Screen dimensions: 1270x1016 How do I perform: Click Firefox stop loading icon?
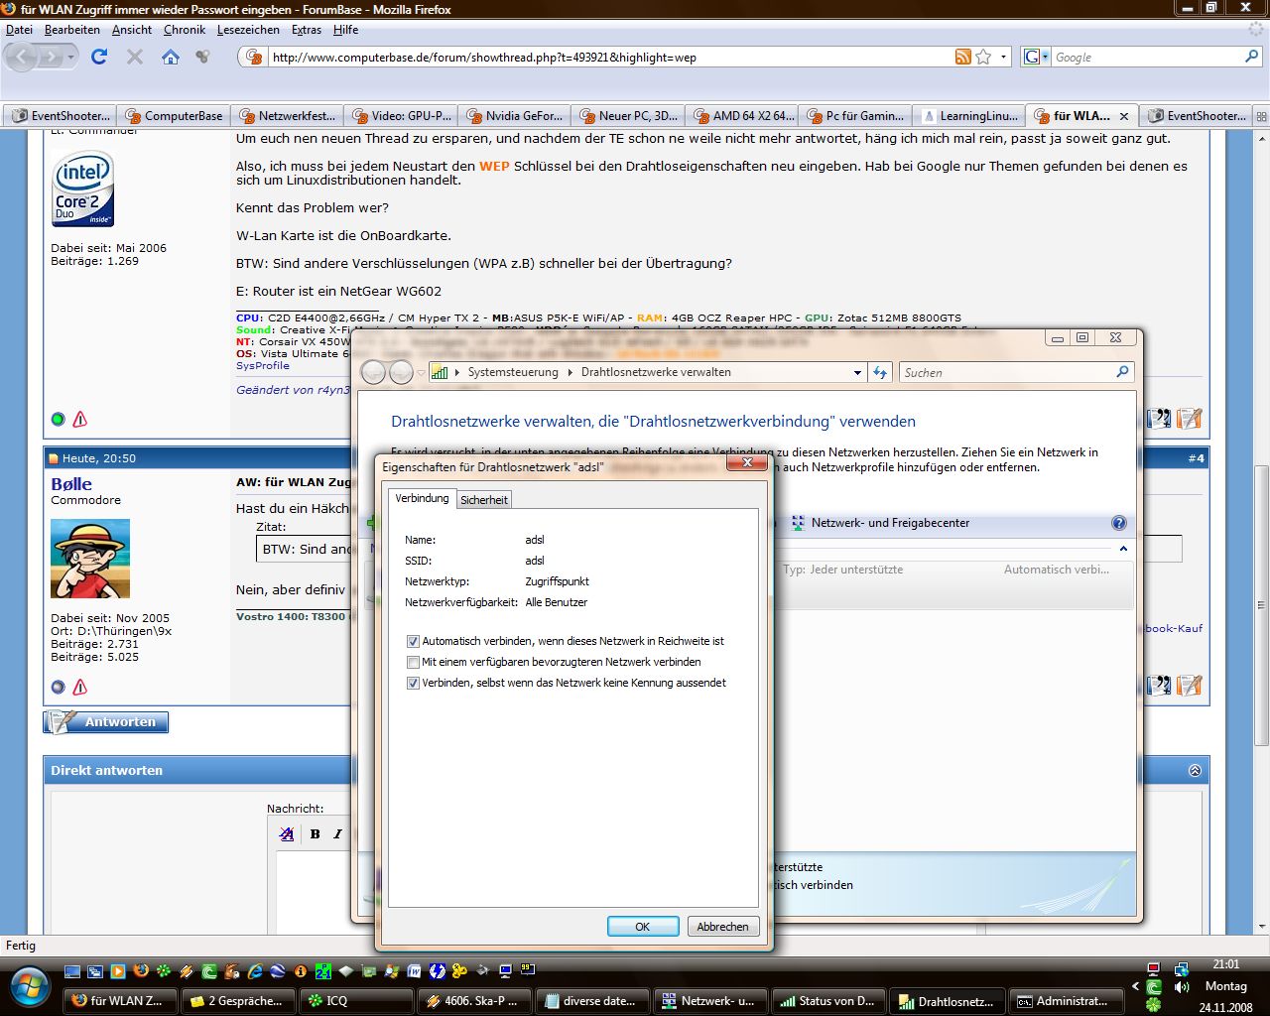click(135, 57)
